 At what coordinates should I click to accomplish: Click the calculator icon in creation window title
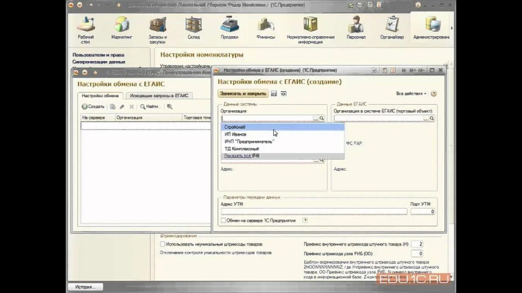click(384, 70)
